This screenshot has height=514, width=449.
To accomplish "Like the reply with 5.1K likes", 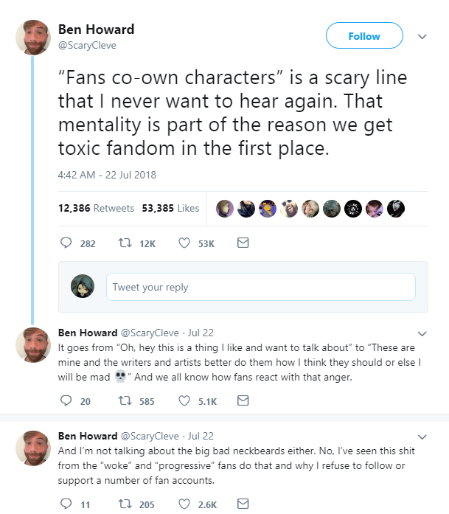I will coord(185,401).
